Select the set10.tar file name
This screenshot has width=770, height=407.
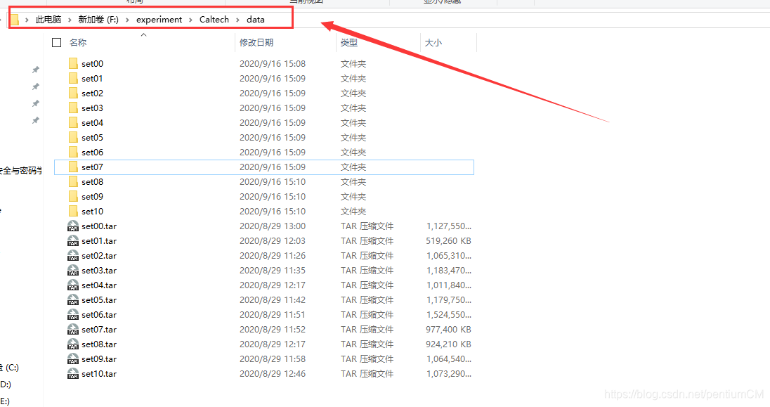coord(99,373)
